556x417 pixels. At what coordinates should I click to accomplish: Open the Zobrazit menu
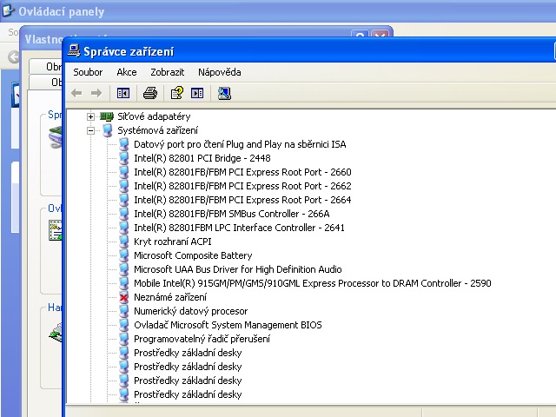[x=167, y=72]
